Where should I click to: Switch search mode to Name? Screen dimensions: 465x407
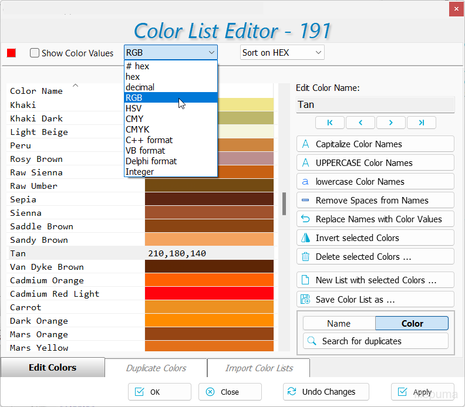point(339,324)
